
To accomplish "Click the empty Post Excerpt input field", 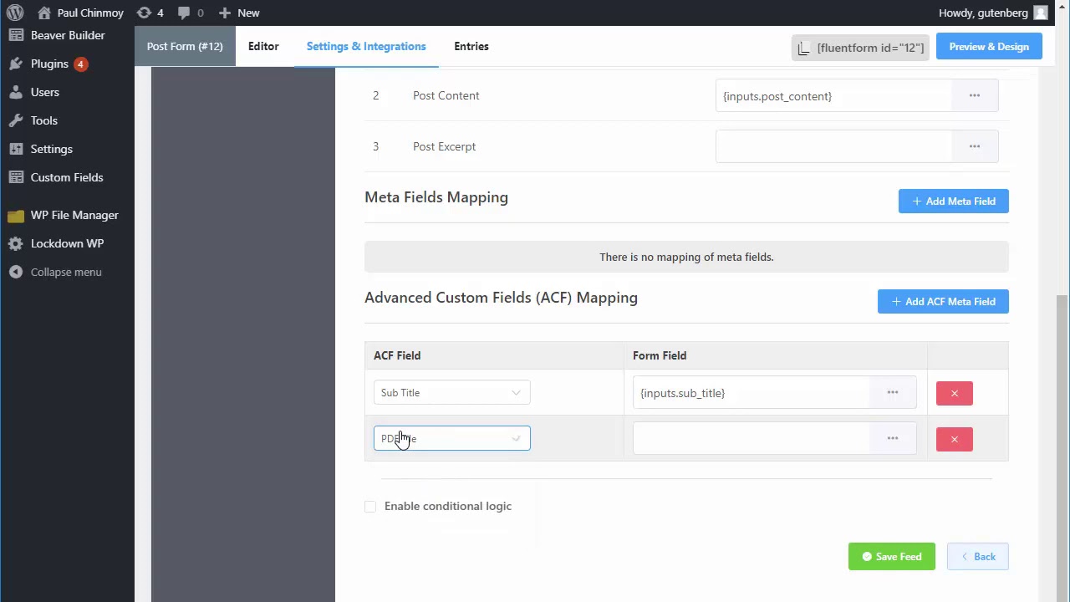I will pos(833,146).
